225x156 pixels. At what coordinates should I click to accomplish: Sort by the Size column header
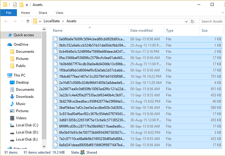point(211,31)
